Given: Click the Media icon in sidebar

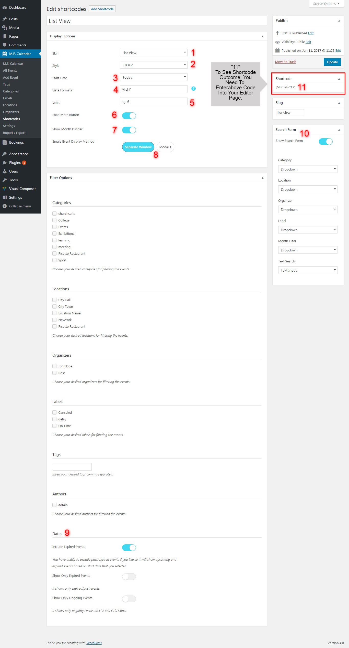Looking at the screenshot, I should 5,28.
